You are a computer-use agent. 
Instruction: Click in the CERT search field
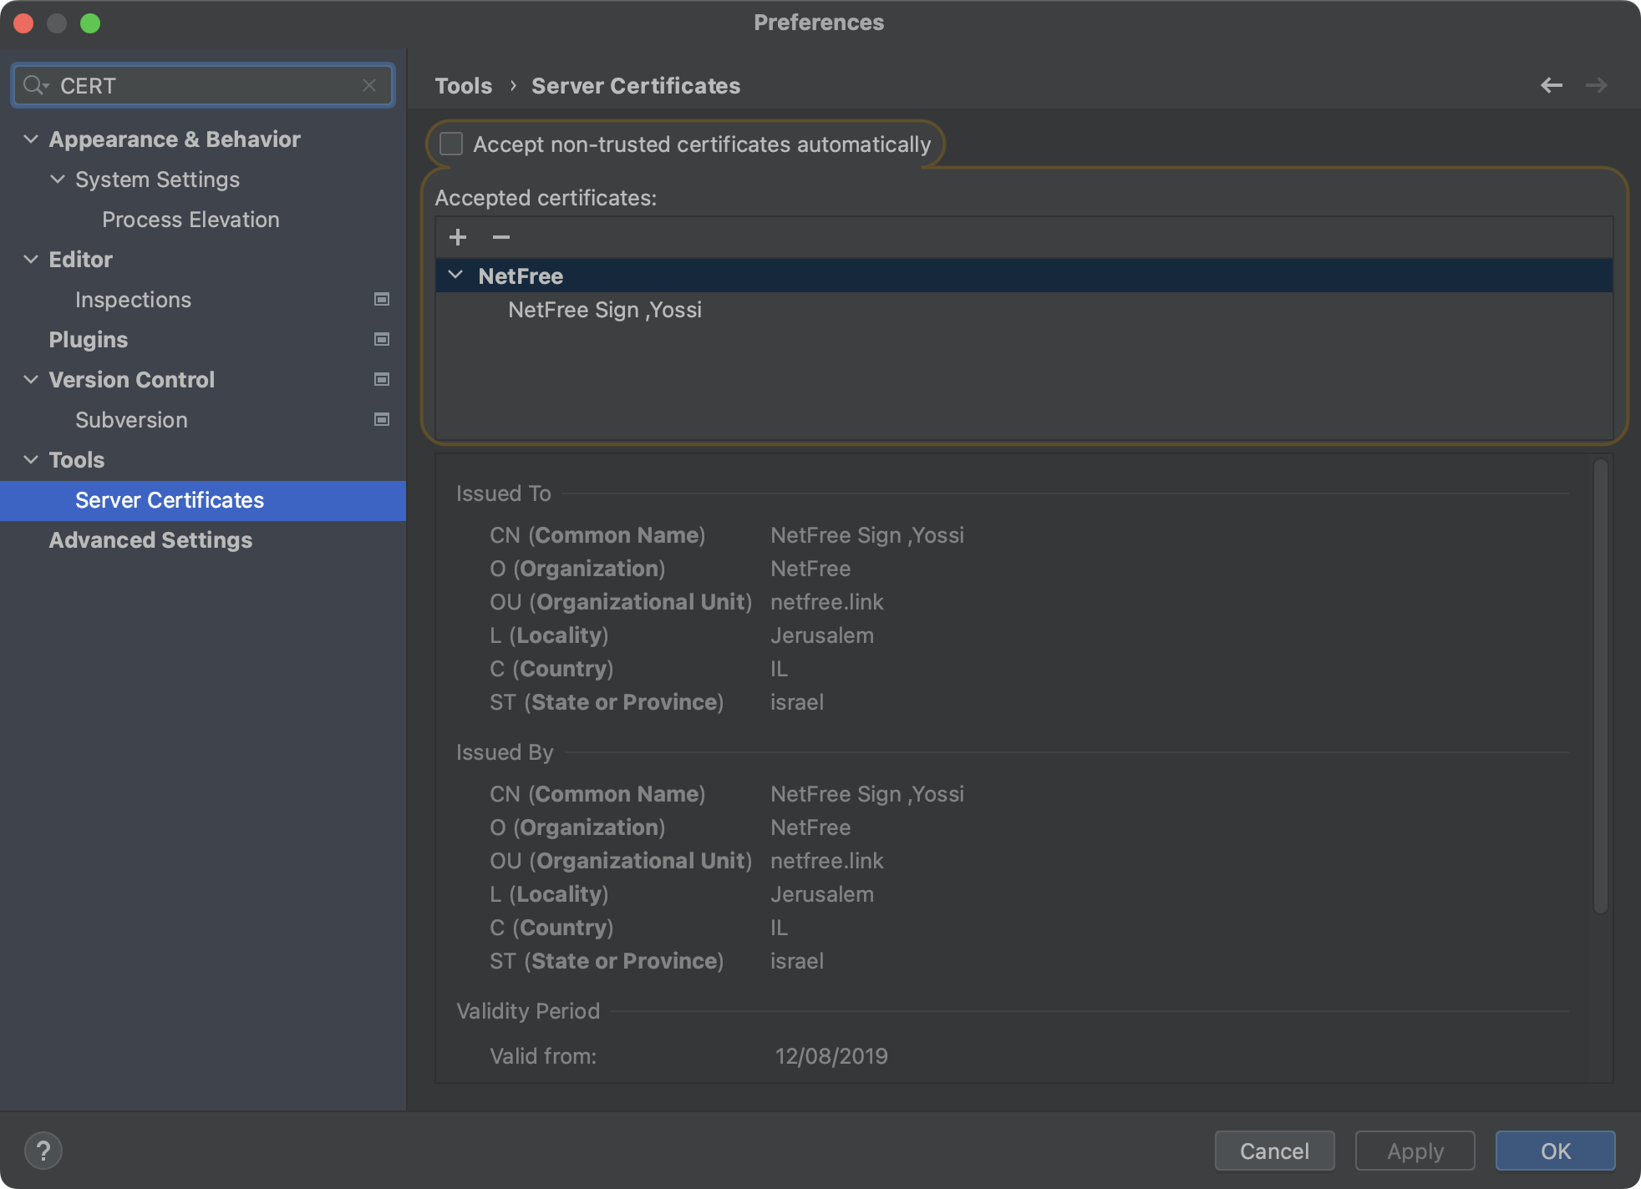click(203, 85)
